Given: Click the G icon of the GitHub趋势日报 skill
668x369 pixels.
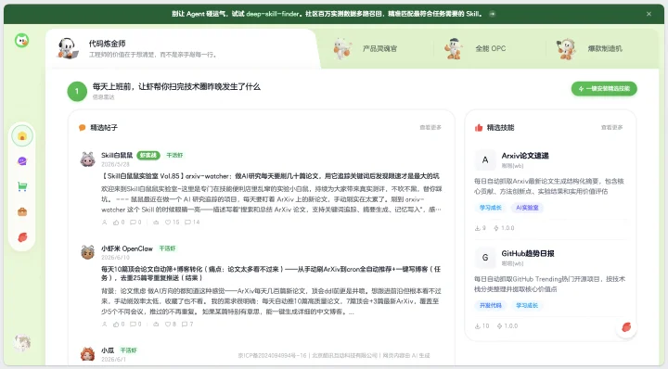Looking at the screenshot, I should (485, 258).
